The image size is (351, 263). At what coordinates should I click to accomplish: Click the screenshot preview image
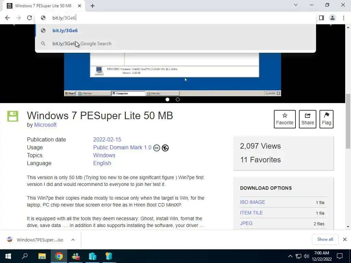[x=172, y=74]
